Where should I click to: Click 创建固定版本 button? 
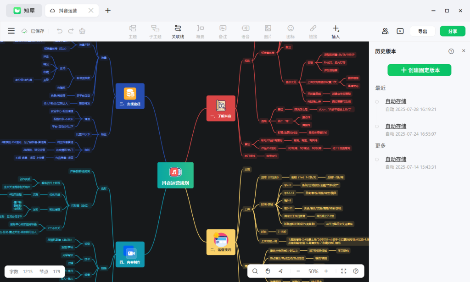[420, 70]
